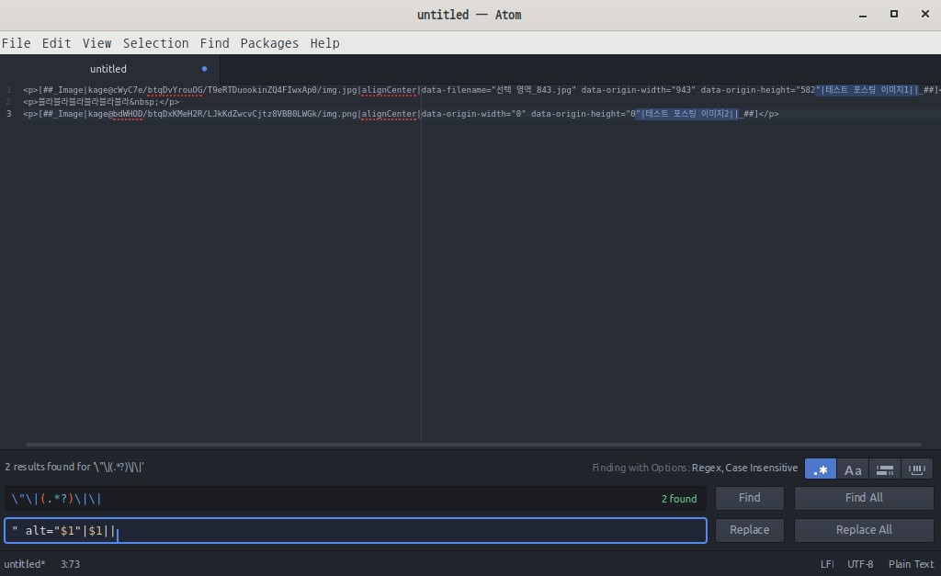The height and width of the screenshot is (576, 941).
Task: Click the LF line ending indicator
Action: (827, 564)
